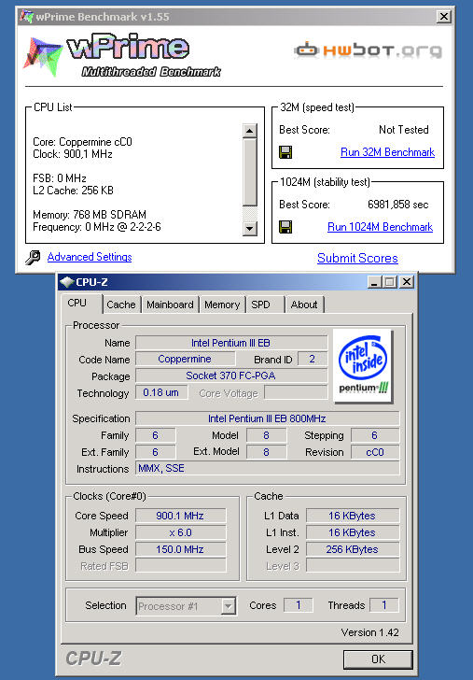Click the Intel Inside Pentium III logo
The height and width of the screenshot is (680, 473).
click(363, 366)
